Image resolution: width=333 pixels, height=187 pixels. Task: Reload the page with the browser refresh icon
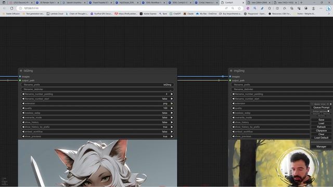point(11,8)
